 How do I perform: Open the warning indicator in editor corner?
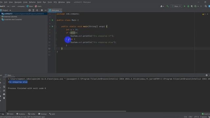click(x=204, y=14)
